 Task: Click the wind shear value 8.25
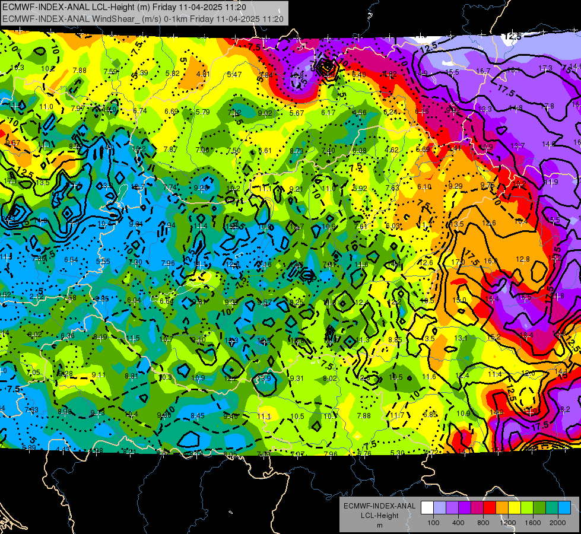(x=297, y=302)
